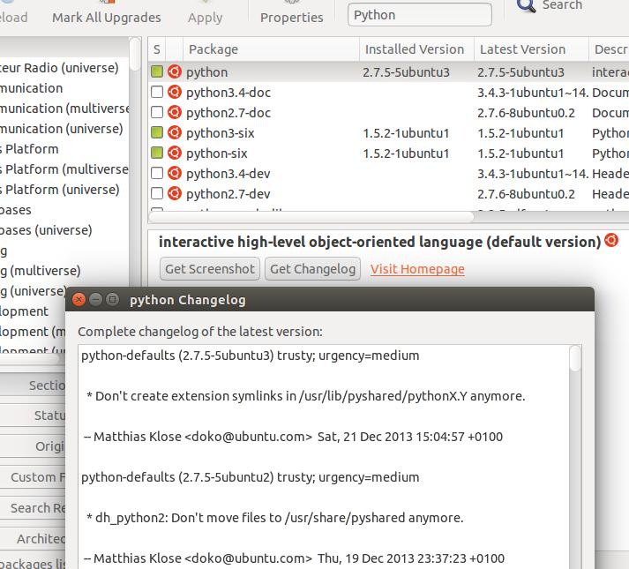629x569 pixels.
Task: Click Ubuntu logo icon beside python2.7-doc
Action: pyautogui.click(x=175, y=112)
